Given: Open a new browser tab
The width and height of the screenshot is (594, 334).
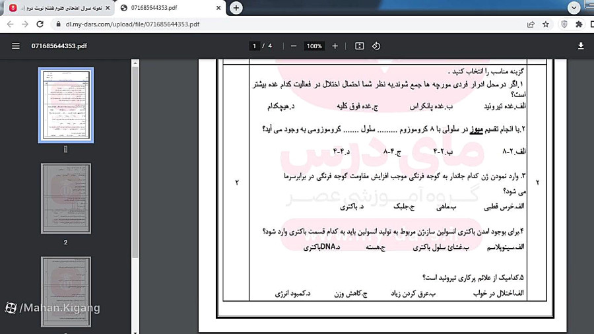Looking at the screenshot, I should point(236,7).
